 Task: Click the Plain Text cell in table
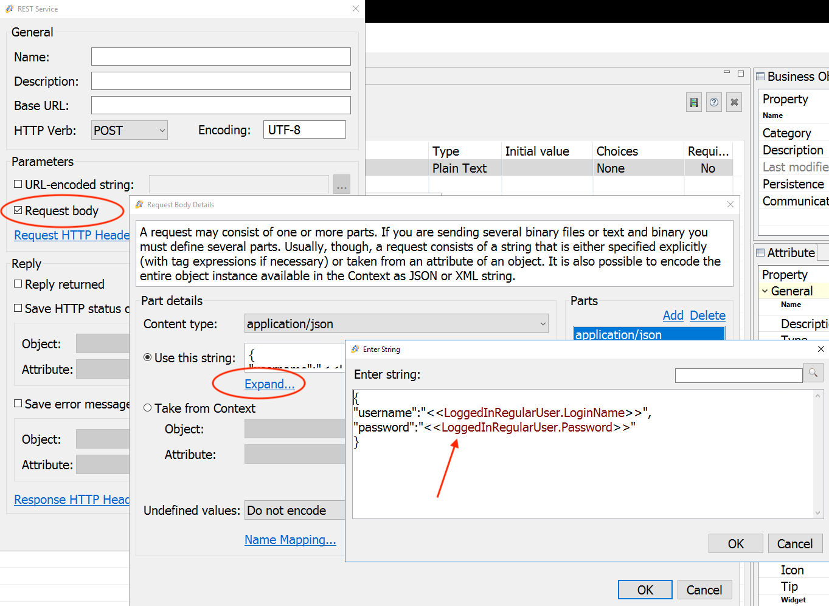pyautogui.click(x=465, y=168)
